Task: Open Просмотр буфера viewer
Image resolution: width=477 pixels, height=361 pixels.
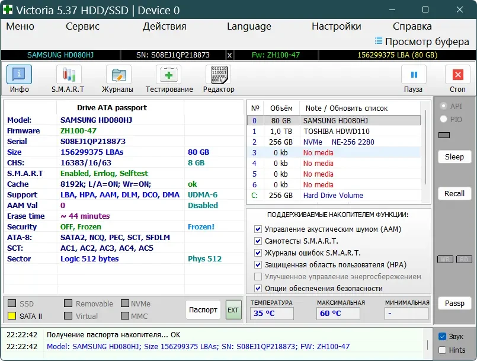Action: [x=424, y=41]
